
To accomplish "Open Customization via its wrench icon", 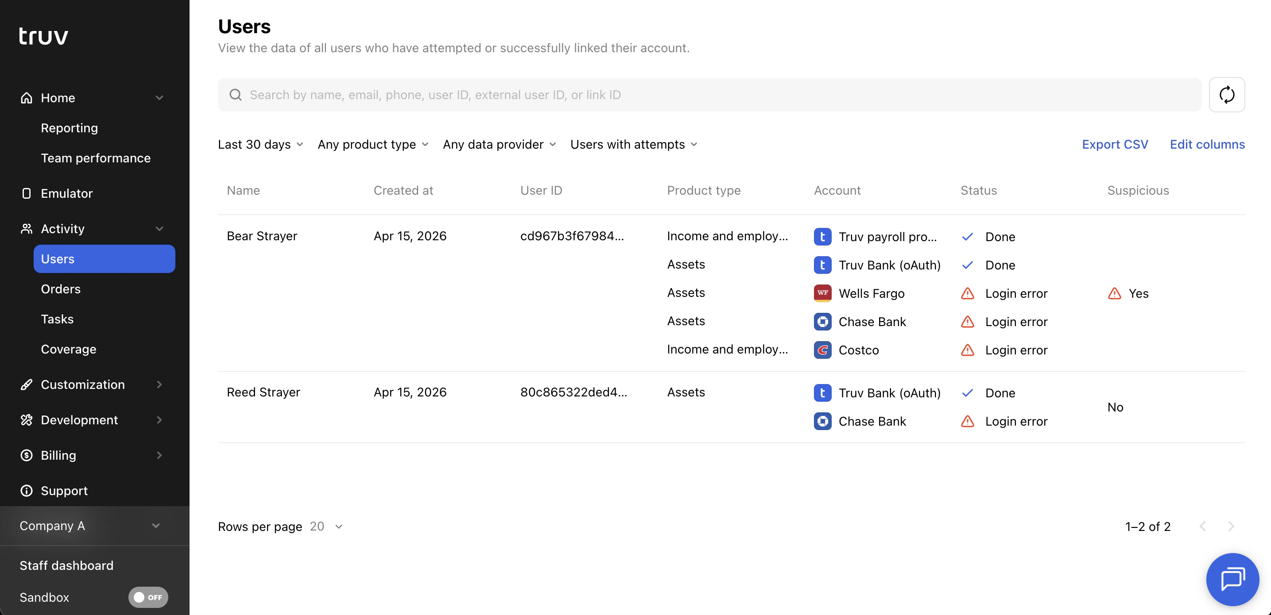I will pos(27,384).
